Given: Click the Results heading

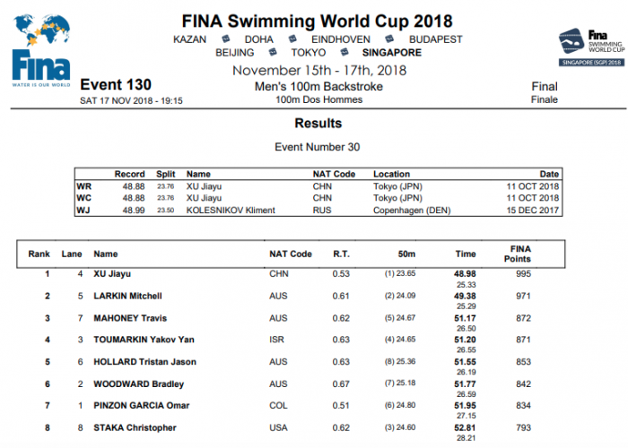Looking at the screenshot, I should pos(318,123).
